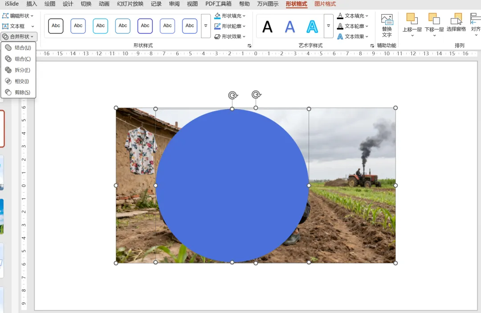Viewport: 481px width, 313px height.
Task: Click Bring Forward (上移一层) icon
Action: coord(412,19)
